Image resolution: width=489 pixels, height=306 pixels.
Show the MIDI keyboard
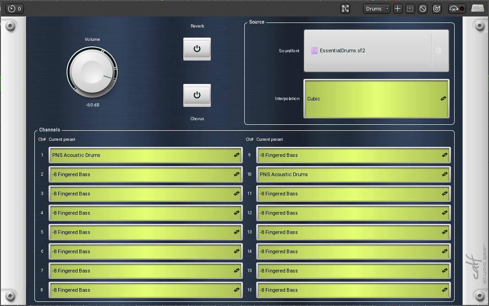[478, 9]
